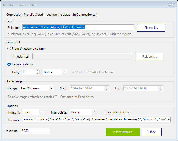Screen dimensions: 178x141
Task: Click the Insert at cell field
Action: (x=36, y=131)
